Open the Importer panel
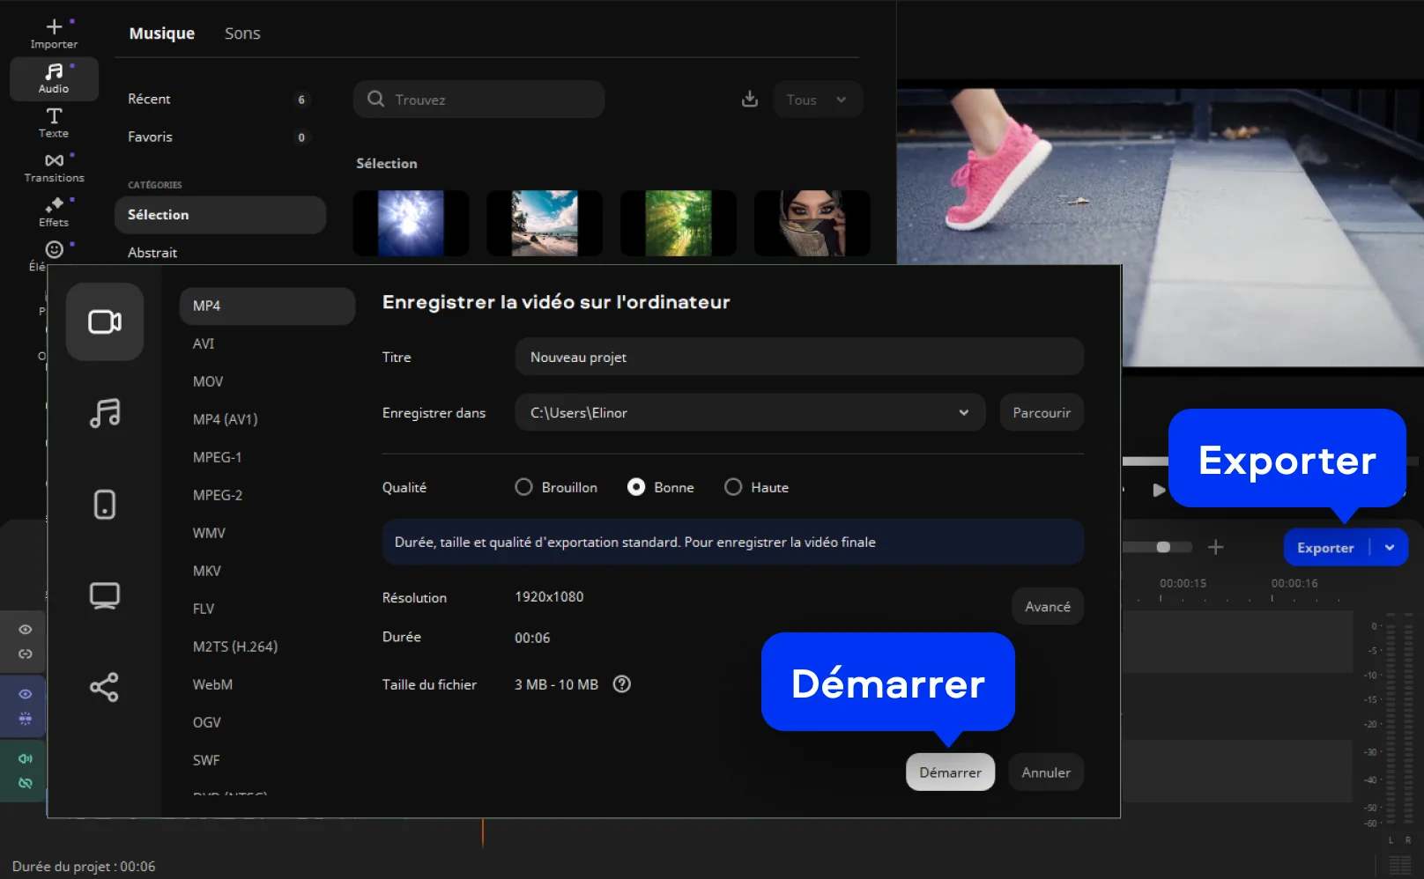This screenshot has height=879, width=1424. 54,33
